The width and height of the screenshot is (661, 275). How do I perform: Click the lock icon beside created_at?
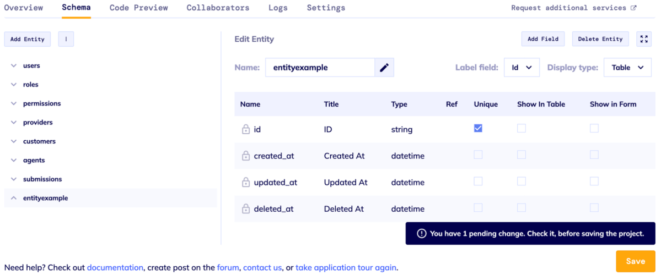pos(246,156)
